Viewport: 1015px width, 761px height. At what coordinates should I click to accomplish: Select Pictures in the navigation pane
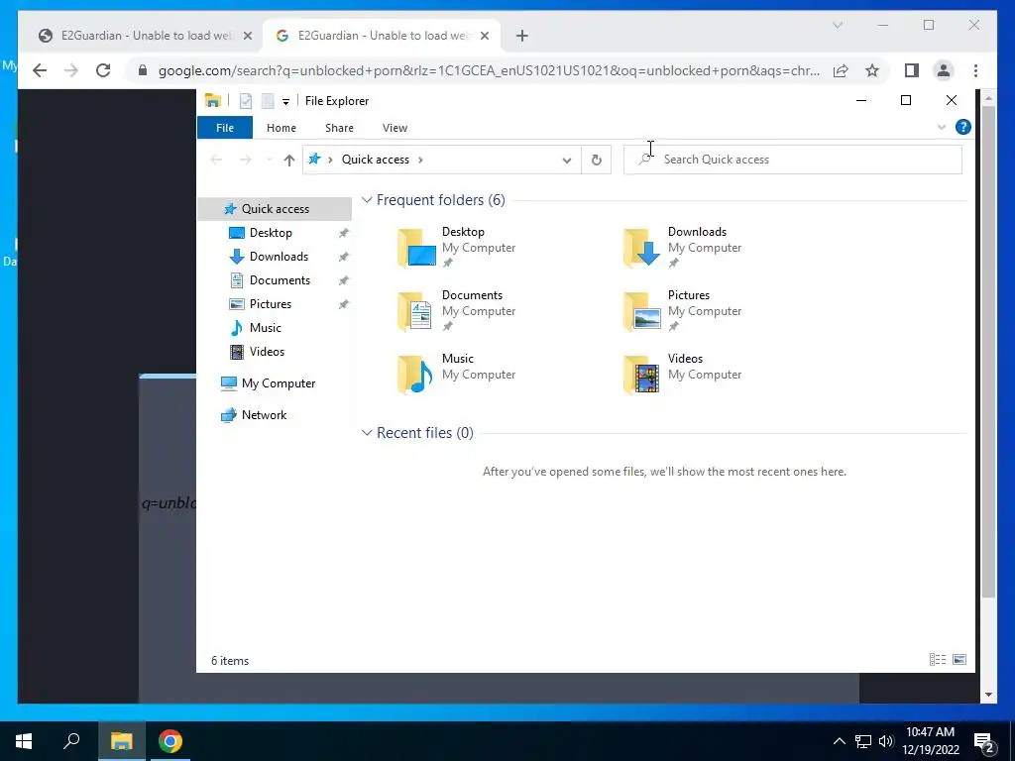[270, 304]
